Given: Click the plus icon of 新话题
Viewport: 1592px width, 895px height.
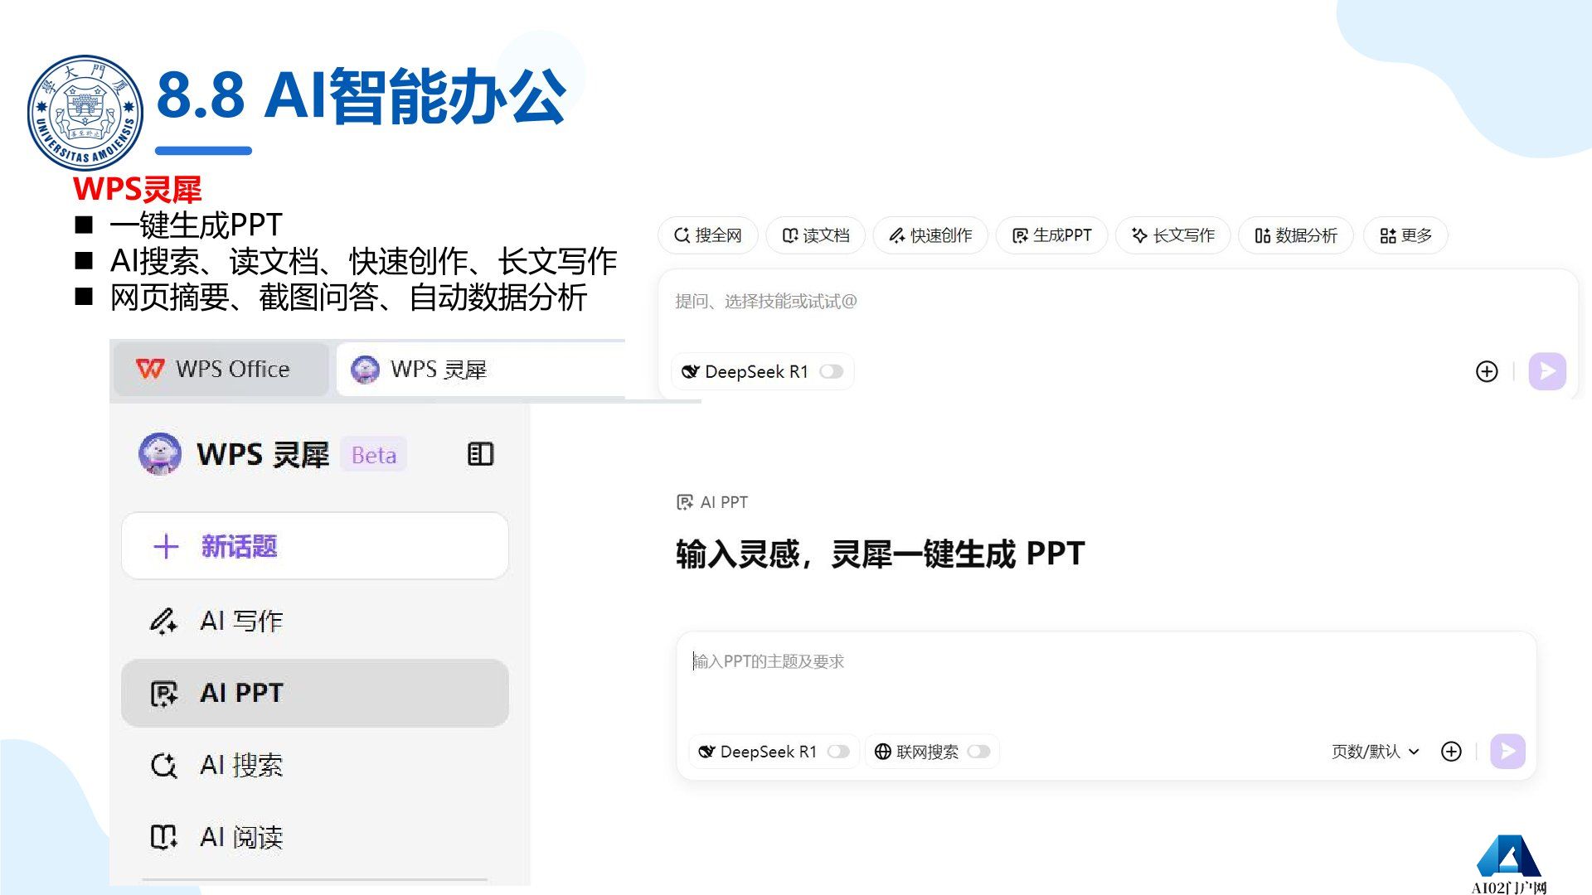Looking at the screenshot, I should pos(166,546).
